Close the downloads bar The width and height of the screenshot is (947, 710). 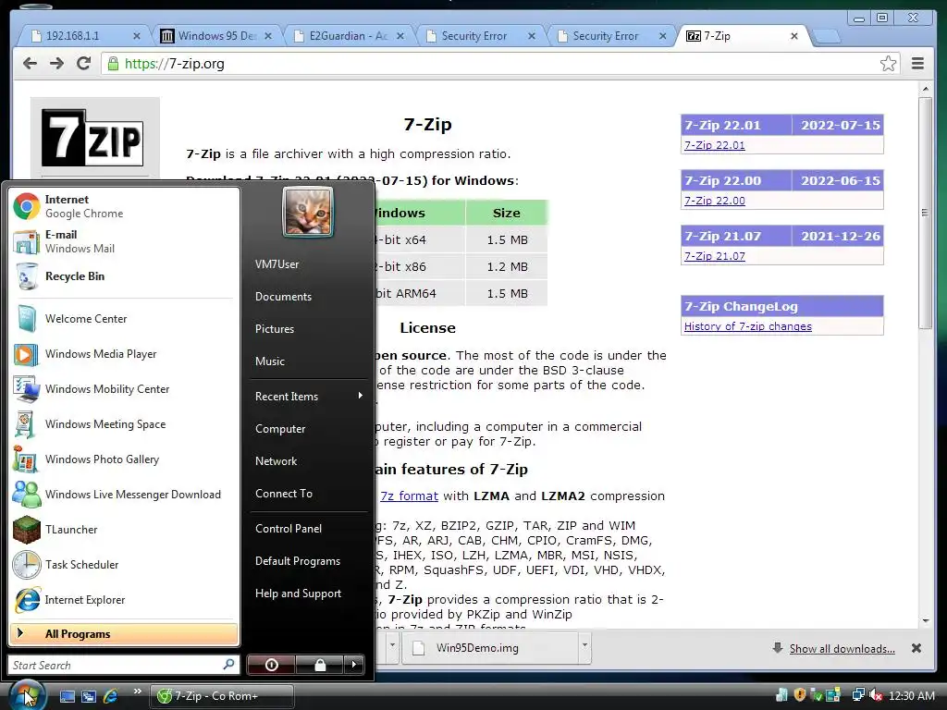point(916,648)
